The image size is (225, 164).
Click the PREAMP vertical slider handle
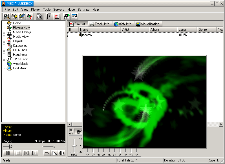[x=74, y=146]
